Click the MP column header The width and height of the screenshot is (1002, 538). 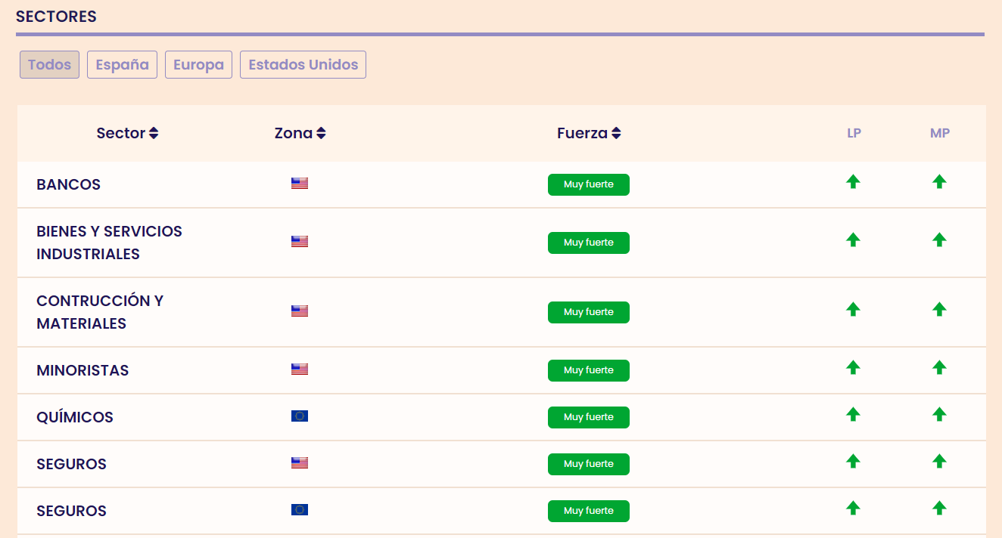[940, 133]
